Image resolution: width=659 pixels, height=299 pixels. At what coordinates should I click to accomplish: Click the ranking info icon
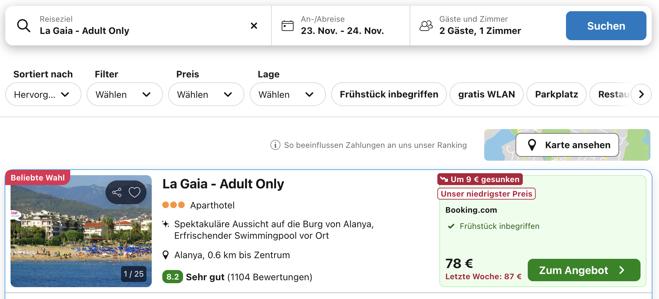click(275, 145)
